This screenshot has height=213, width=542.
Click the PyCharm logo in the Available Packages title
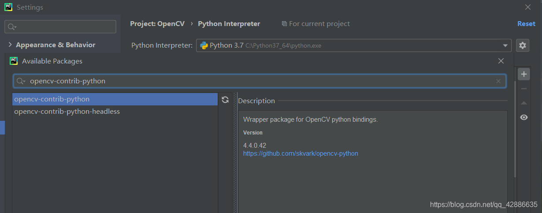coord(14,61)
